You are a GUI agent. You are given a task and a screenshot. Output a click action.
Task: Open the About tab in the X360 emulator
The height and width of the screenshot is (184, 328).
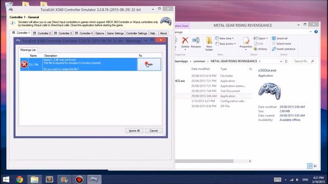point(163,33)
